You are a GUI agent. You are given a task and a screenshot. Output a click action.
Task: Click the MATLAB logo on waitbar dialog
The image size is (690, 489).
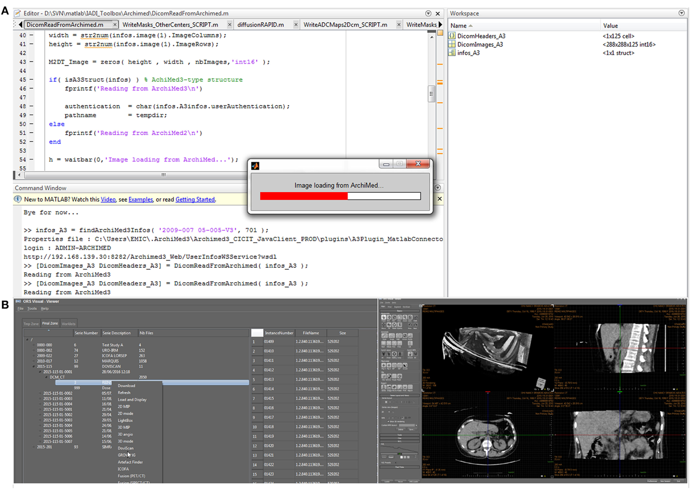click(x=255, y=166)
